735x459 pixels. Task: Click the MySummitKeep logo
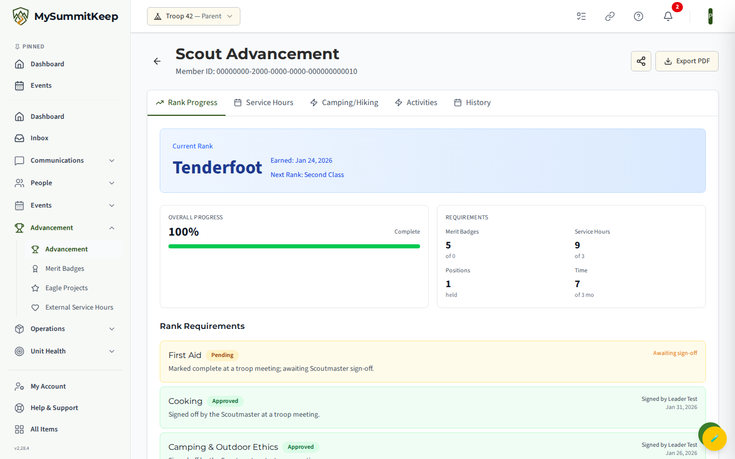(x=65, y=16)
